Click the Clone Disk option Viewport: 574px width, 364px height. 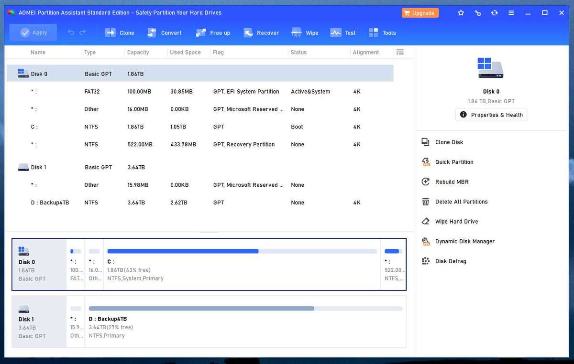coord(442,142)
